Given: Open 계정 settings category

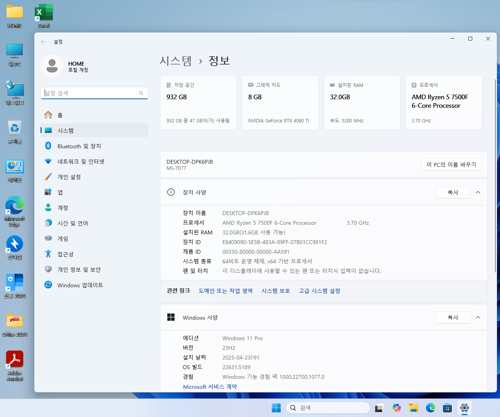Looking at the screenshot, I should pyautogui.click(x=94, y=208).
